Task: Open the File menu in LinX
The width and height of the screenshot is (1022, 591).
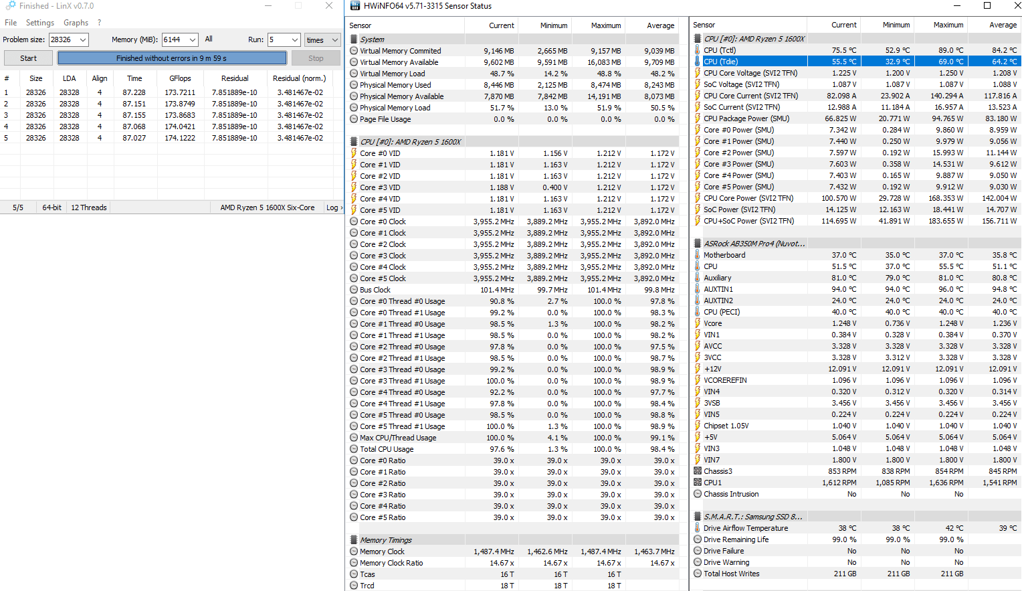Action: (11, 23)
